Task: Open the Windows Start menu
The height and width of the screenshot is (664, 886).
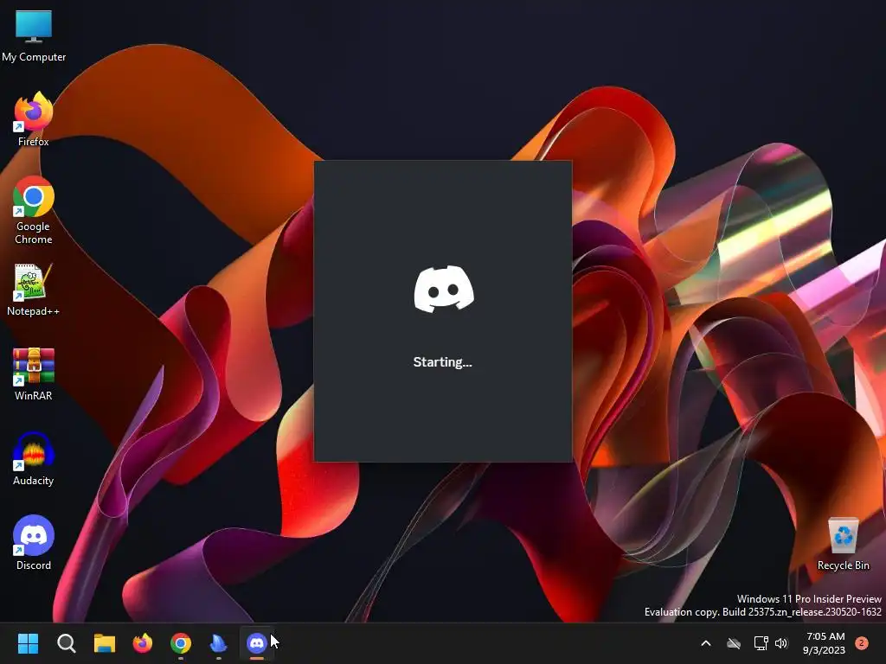Action: pos(28,643)
